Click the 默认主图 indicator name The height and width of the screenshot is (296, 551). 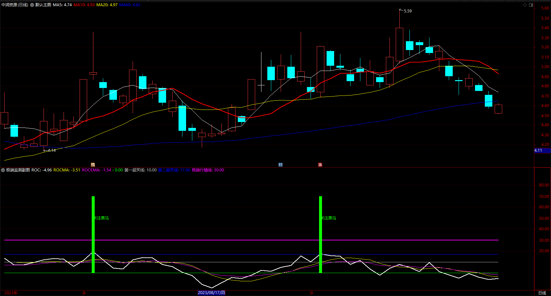tap(43, 5)
